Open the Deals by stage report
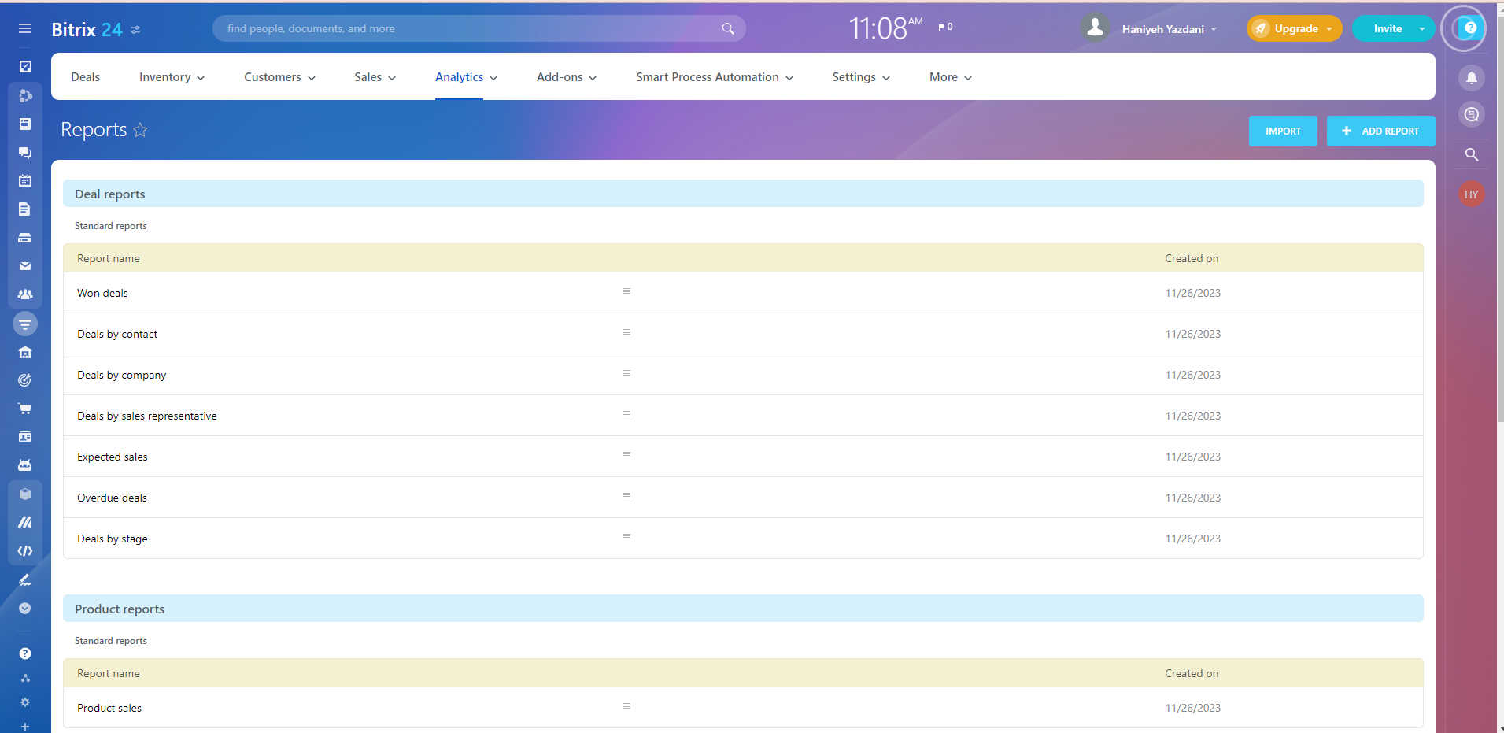 click(x=113, y=539)
